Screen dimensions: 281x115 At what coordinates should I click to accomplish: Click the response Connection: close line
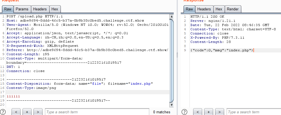pos(209,34)
